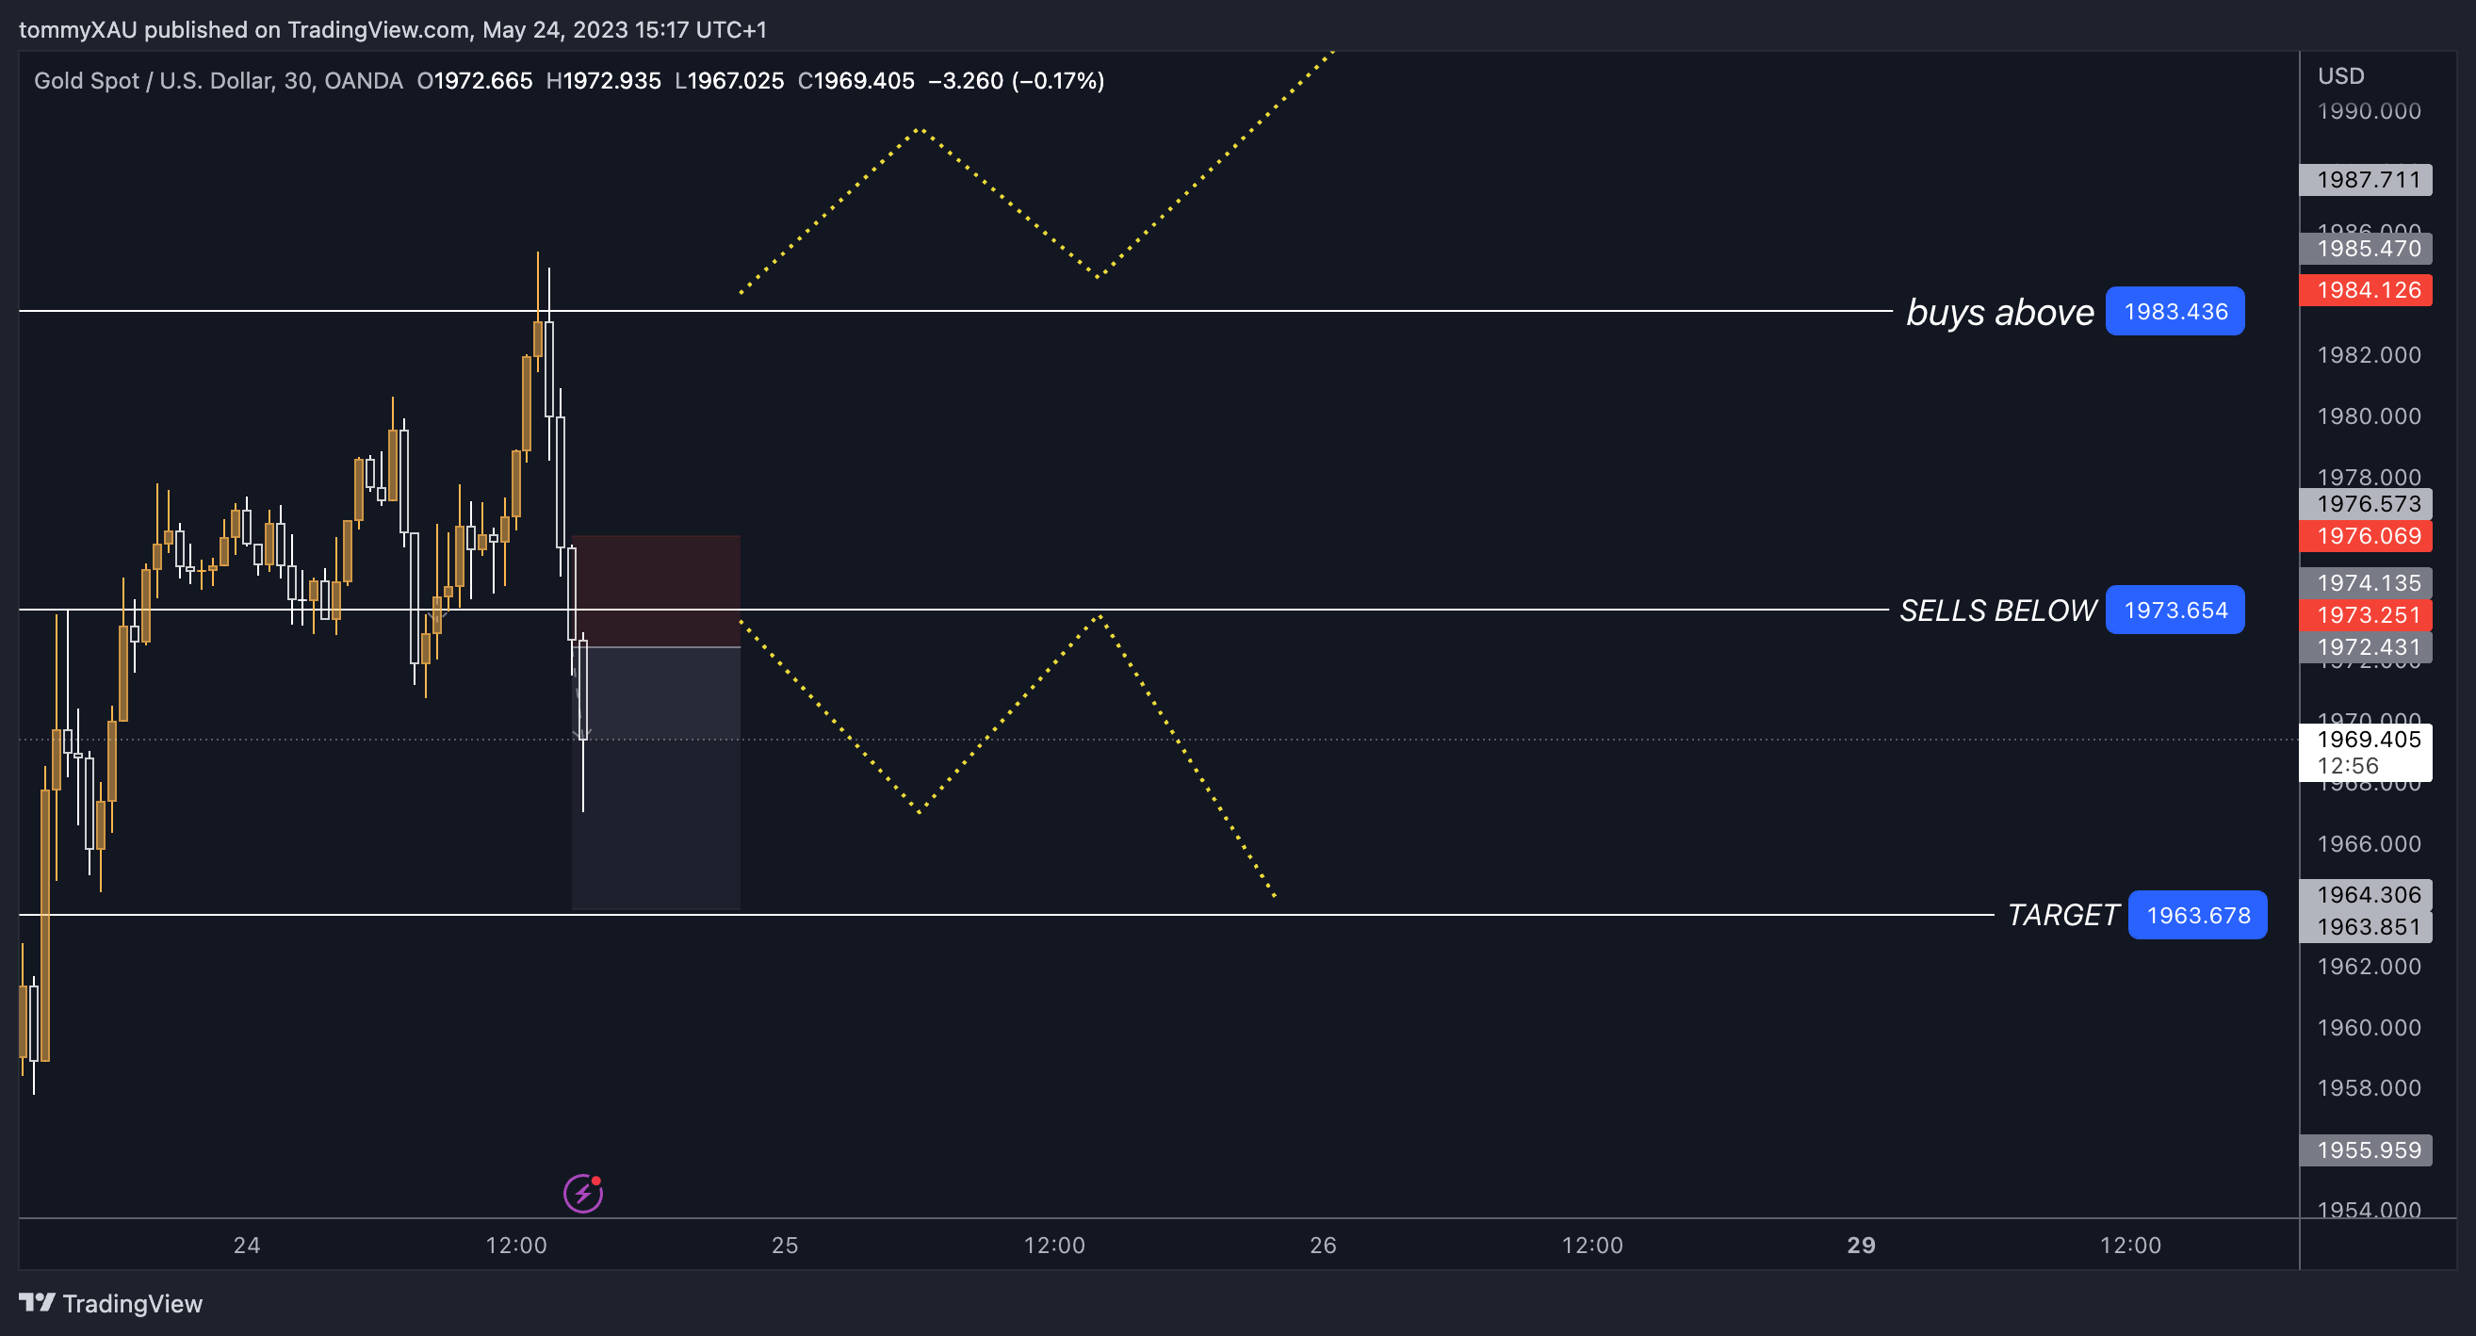Click the low value L1967.025
The image size is (2476, 1336).
coord(728,81)
